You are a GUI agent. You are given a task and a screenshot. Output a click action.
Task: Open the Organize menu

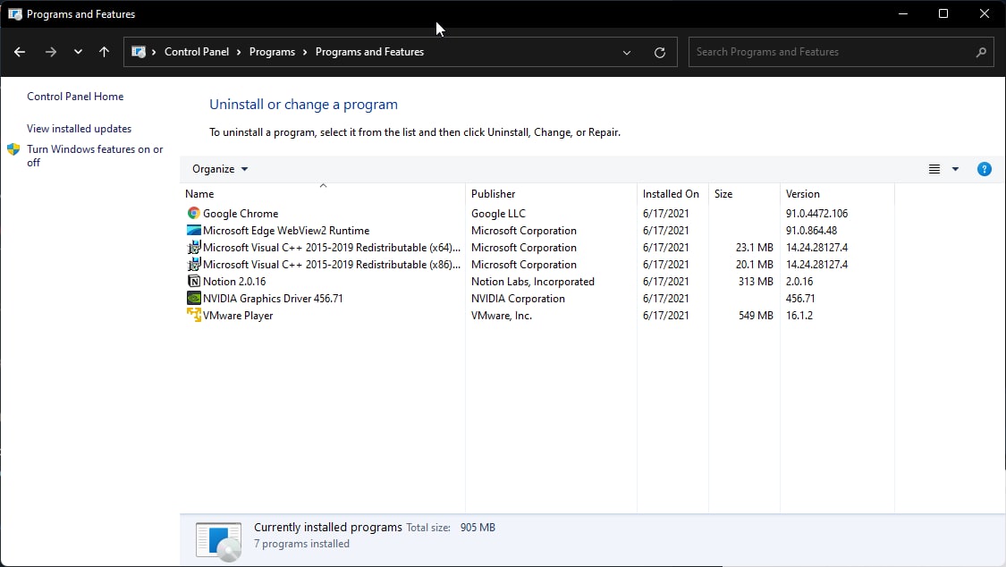(220, 169)
